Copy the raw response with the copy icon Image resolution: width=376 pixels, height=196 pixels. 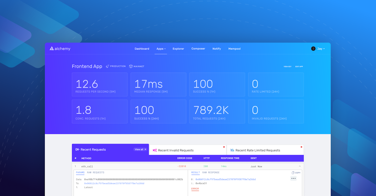[x=293, y=173]
